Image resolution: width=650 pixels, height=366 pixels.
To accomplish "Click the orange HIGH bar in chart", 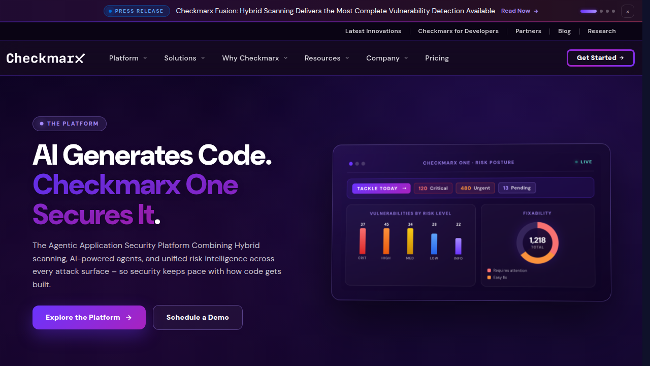I will coord(386,241).
